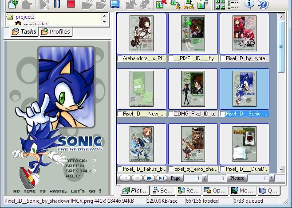
Task: Click the first grayed-out open folder icon
Action: click(x=87, y=4)
